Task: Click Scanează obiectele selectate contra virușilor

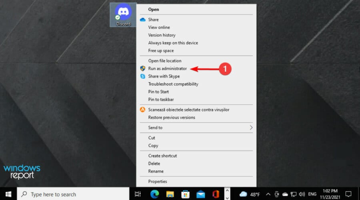Action: tap(188, 110)
